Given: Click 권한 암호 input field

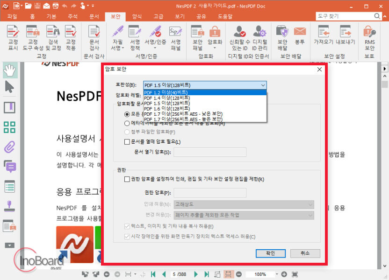Looking at the screenshot, I should tap(210, 193).
